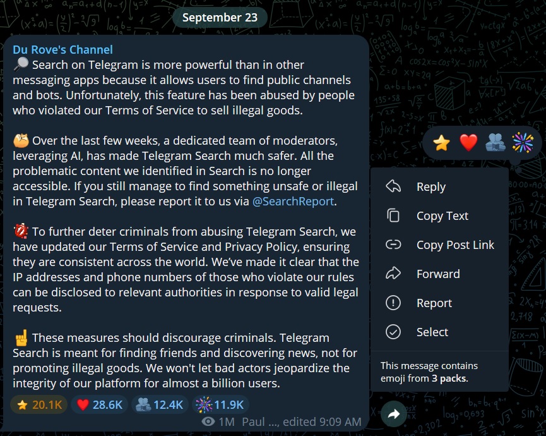Click the Reply arrow icon
Screen dimensions: 546x436
393,186
